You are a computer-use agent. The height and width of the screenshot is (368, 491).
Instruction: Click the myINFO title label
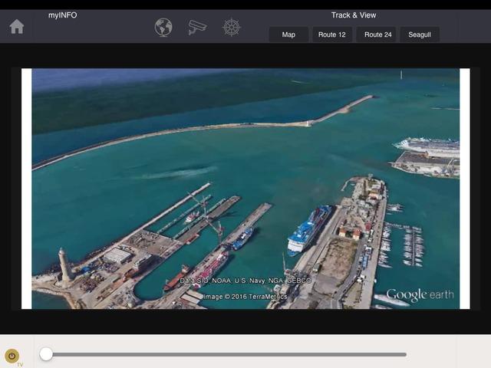coord(62,15)
